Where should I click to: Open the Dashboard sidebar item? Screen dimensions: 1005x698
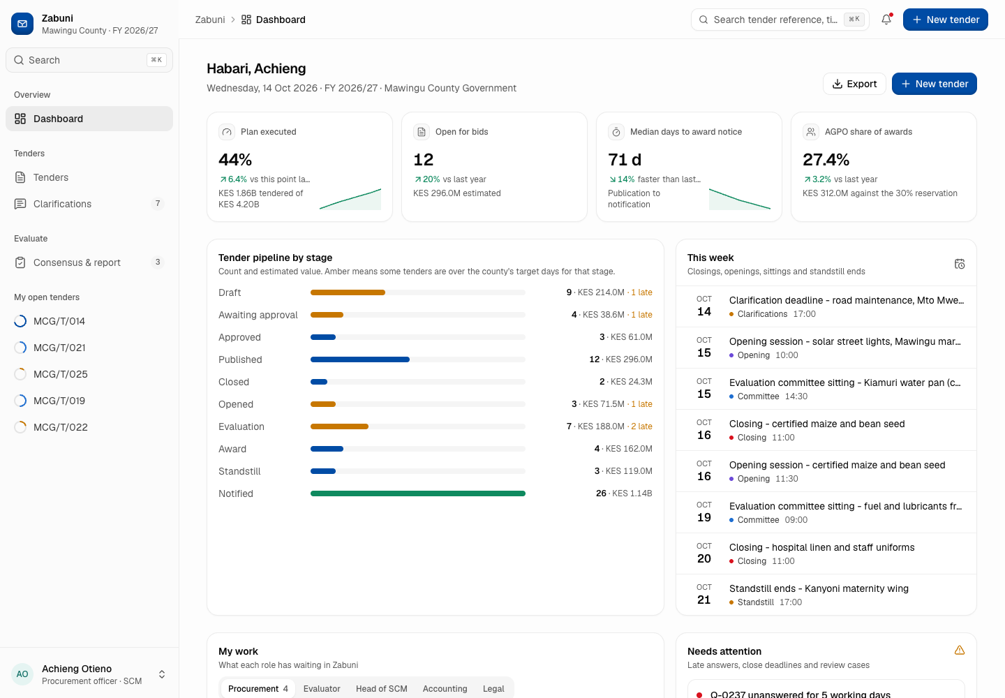89,119
